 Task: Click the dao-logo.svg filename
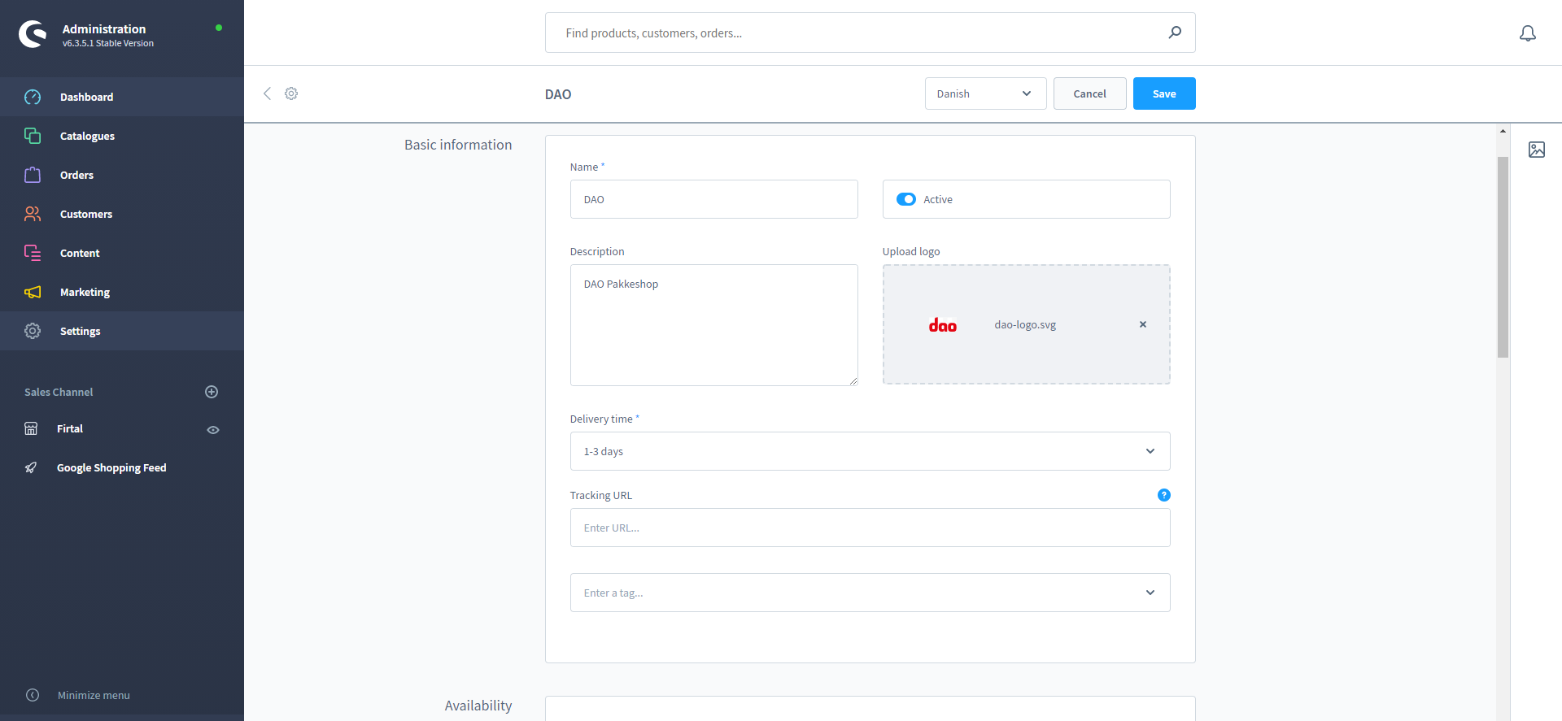tap(1025, 324)
